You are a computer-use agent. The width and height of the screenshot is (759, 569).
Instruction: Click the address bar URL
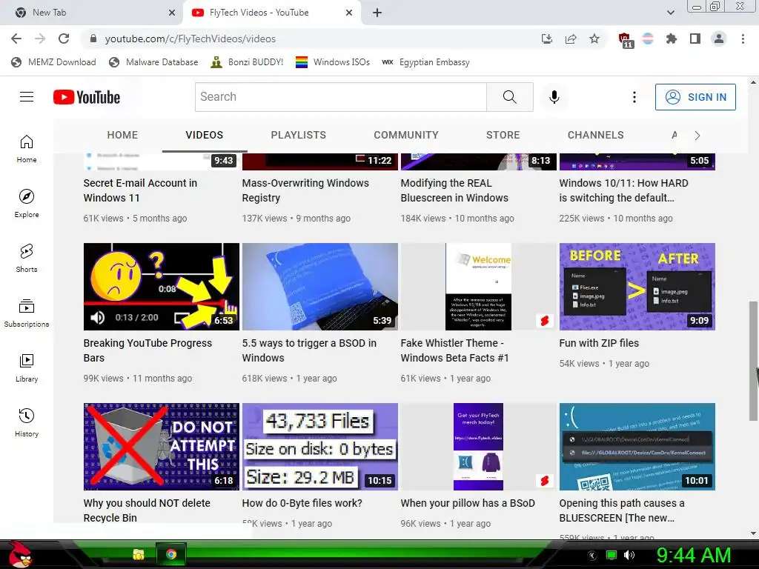[x=190, y=39]
